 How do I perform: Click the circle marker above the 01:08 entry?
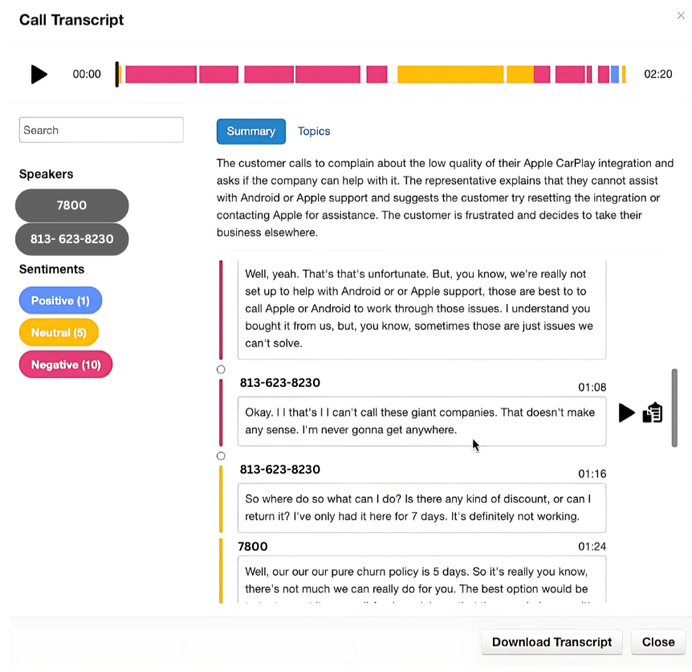click(x=222, y=369)
